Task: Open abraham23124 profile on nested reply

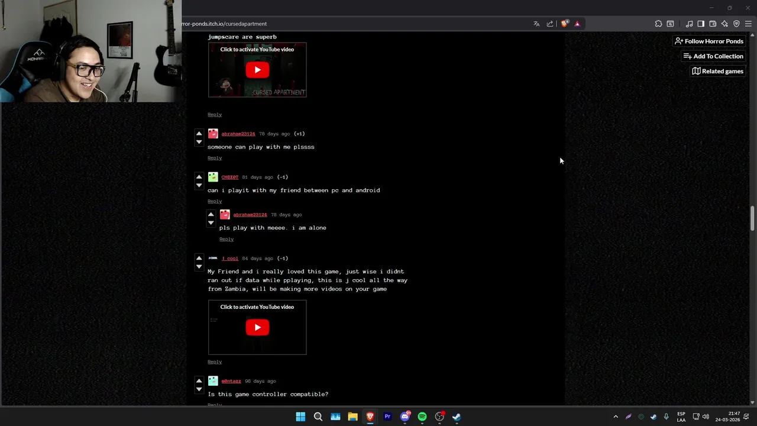Action: pos(250,215)
